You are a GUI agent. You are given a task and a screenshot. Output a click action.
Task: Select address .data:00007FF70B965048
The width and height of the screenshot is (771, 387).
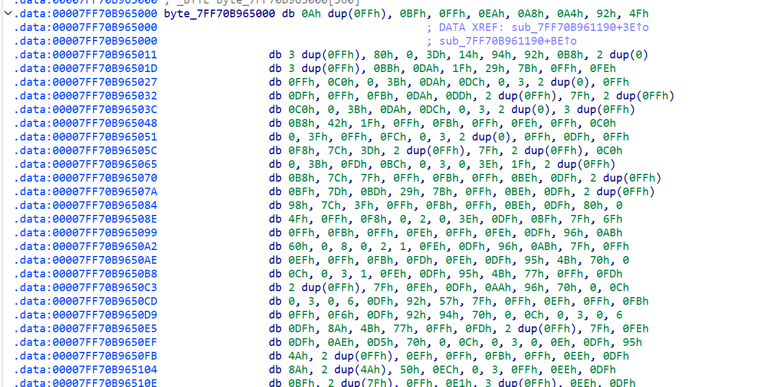click(x=86, y=123)
